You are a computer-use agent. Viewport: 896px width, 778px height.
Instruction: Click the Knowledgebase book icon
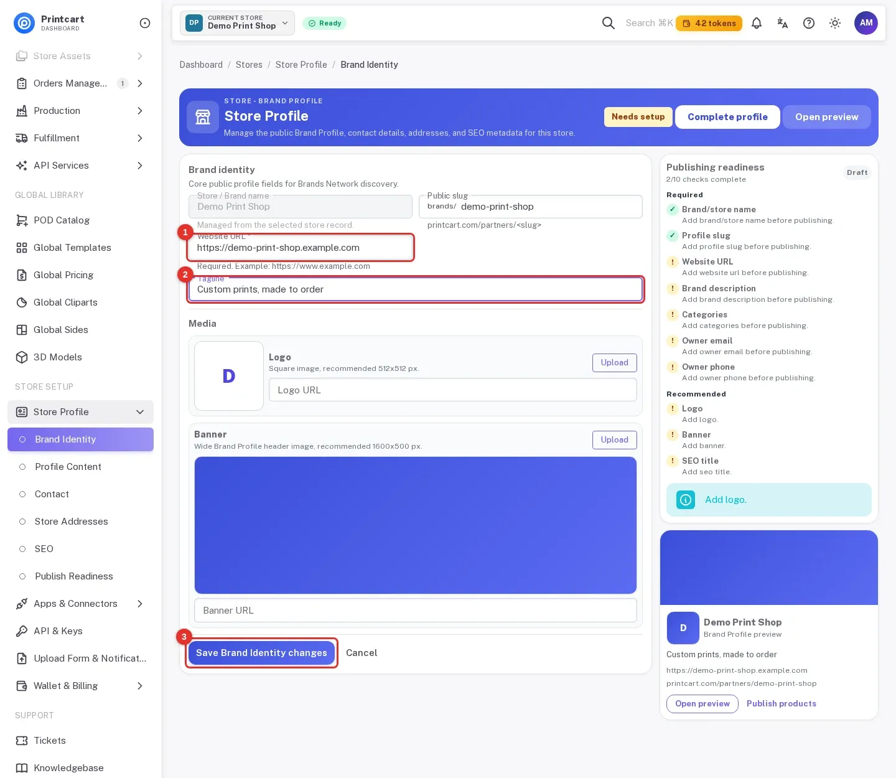pos(22,768)
